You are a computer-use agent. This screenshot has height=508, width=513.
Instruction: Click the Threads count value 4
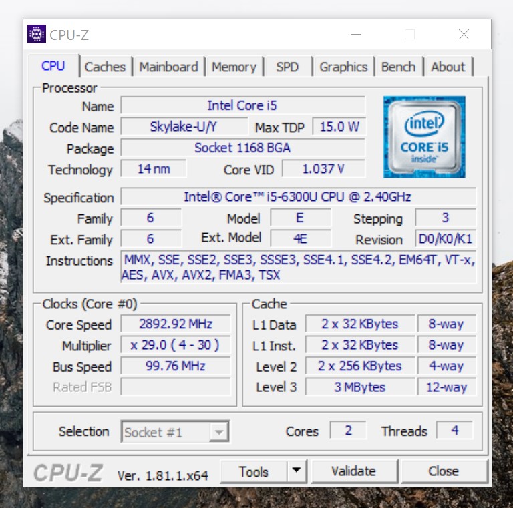pyautogui.click(x=454, y=430)
